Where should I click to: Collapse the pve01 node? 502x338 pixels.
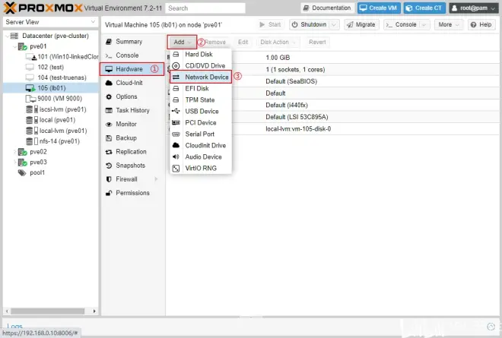click(x=14, y=46)
